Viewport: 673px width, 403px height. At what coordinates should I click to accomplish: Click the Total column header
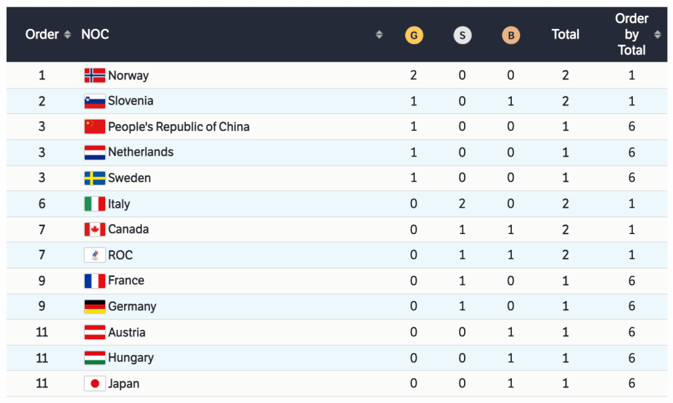tap(565, 35)
